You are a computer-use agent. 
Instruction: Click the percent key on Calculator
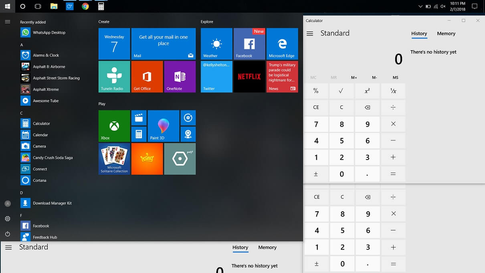(316, 91)
